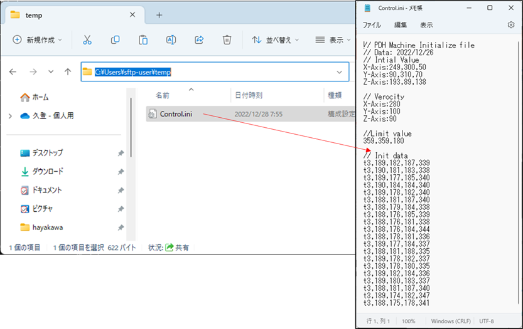Open the 編集 menu in Notepad
523x329 pixels.
point(401,25)
